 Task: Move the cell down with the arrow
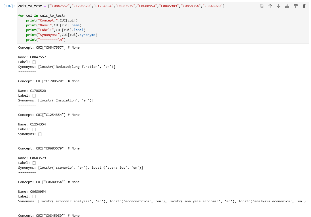[x=279, y=6]
